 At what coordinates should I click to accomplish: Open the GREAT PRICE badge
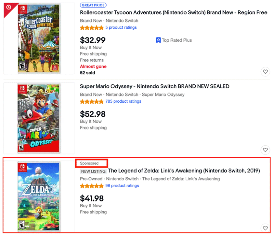pos(93,5)
